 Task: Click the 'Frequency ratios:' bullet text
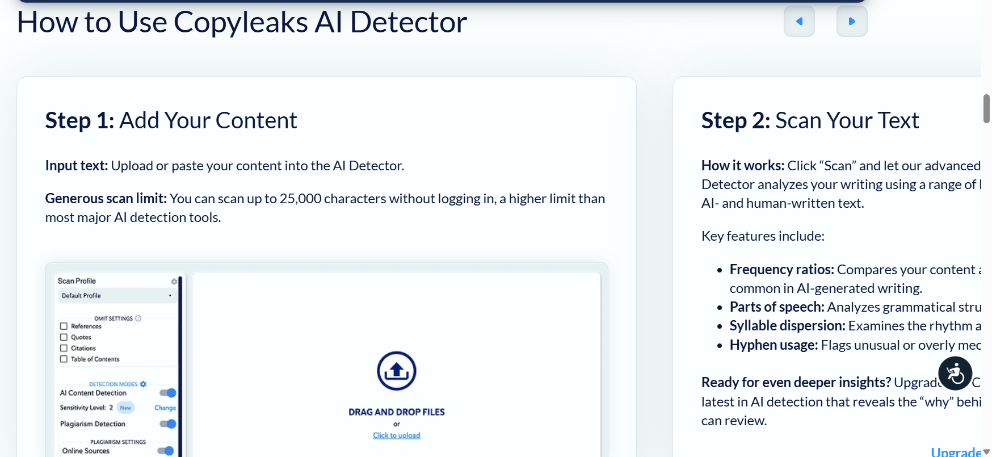tap(782, 270)
